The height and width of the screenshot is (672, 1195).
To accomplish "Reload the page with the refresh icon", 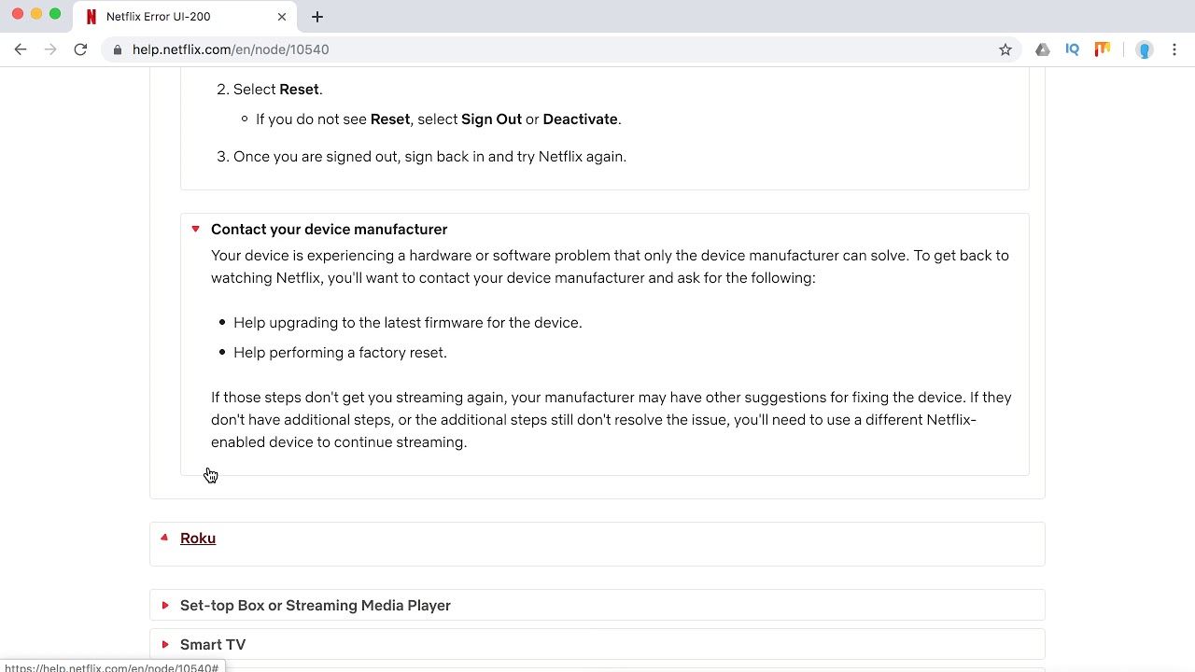I will 80,49.
